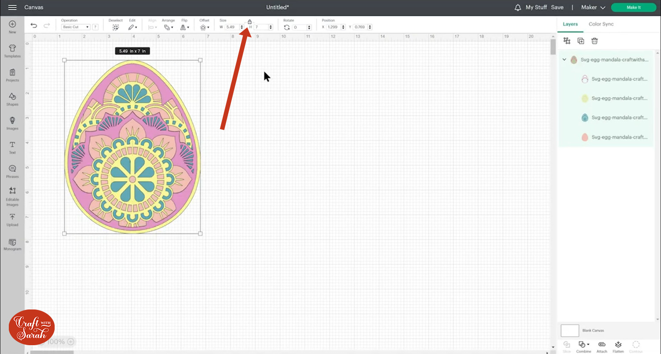The width and height of the screenshot is (661, 354).
Task: Click the width W size field
Action: coord(235,27)
